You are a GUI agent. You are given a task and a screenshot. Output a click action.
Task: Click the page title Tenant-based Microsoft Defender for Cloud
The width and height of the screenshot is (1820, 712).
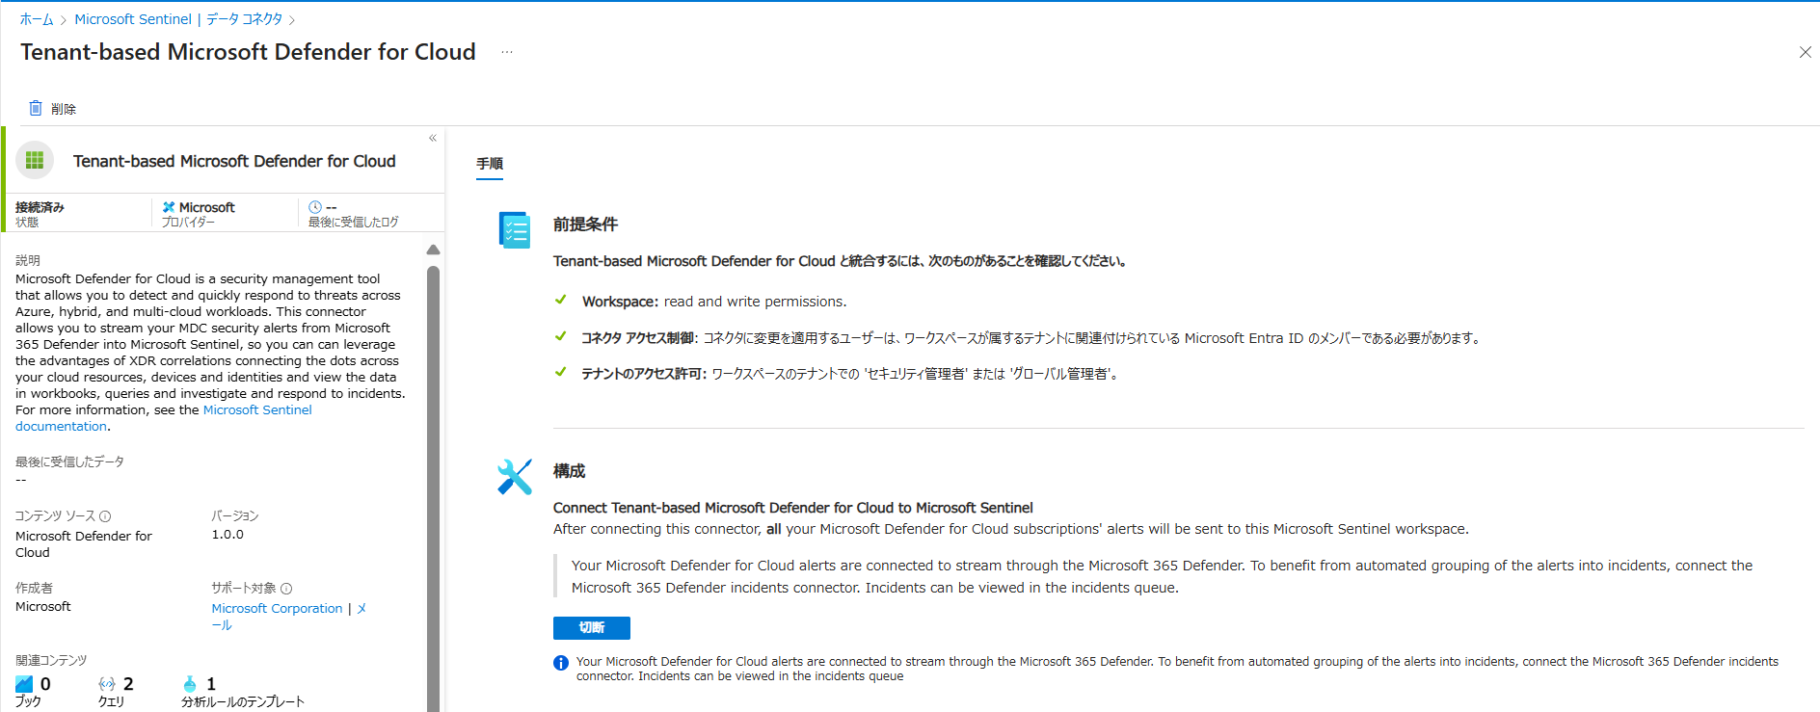[248, 52]
